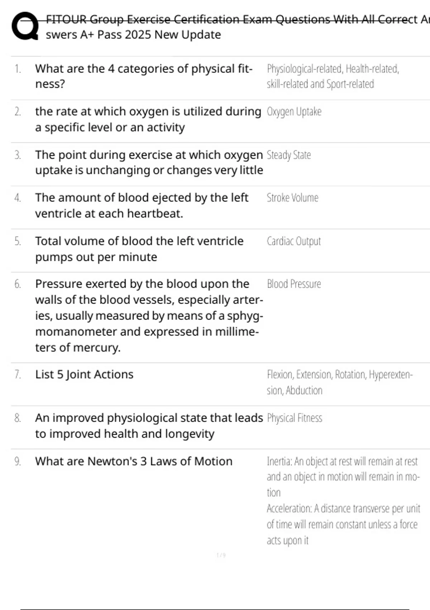Viewport: 430px width, 610px height.
Task: Select question 1 about physical fitness categories
Action: click(143, 76)
